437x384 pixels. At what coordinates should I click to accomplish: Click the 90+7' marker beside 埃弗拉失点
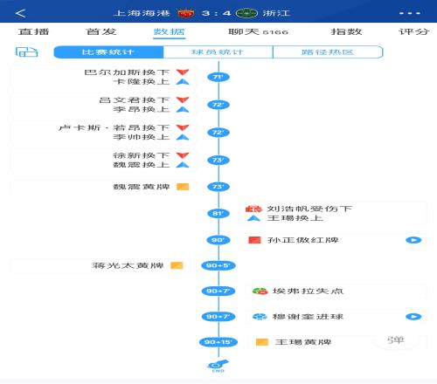[218, 291]
